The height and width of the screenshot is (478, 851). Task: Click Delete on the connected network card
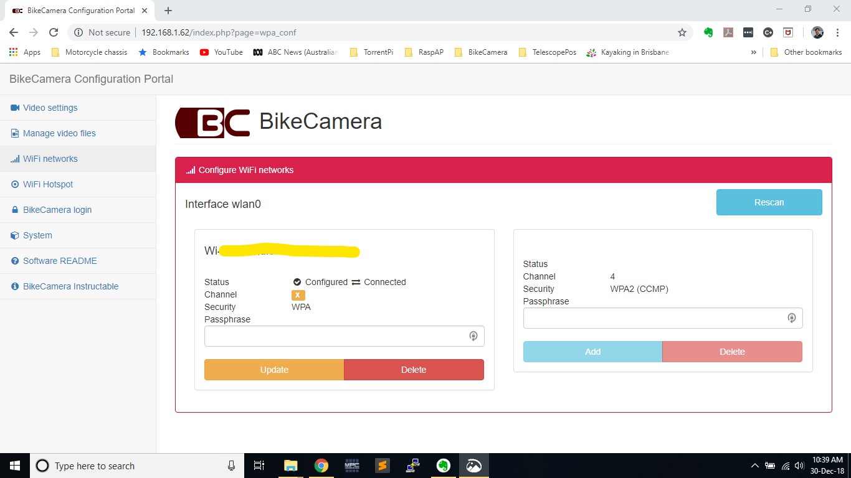414,370
